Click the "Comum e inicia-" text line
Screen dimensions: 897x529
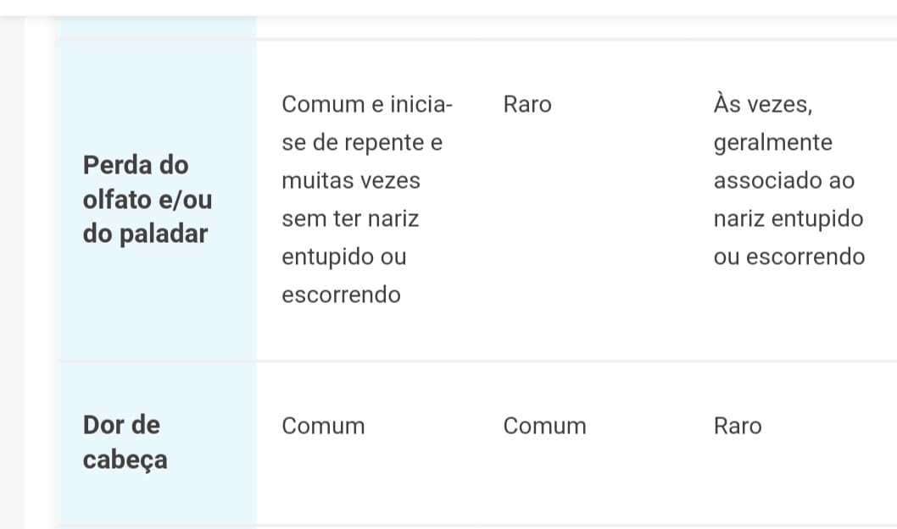point(367,104)
